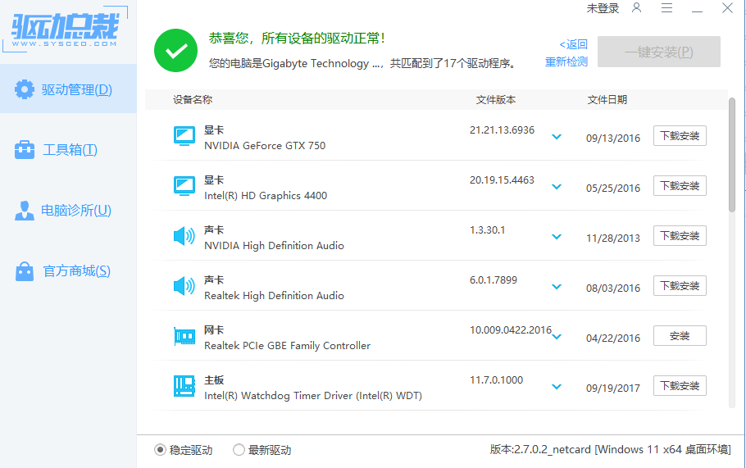Screen dimensions: 746x468
Task: Click the green checkmark status icon
Action: click(x=175, y=51)
